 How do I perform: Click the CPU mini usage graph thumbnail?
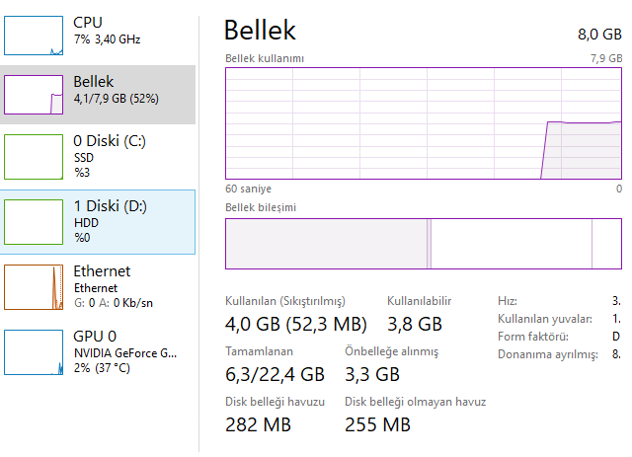34,36
